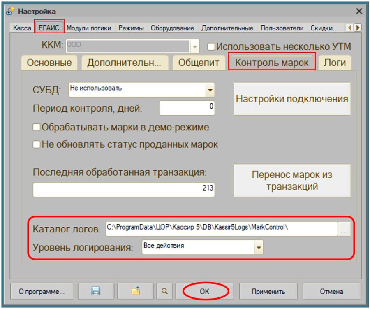The image size is (370, 309).
Task: Enable Использовать несколько УТМ checkbox
Action: 211,46
